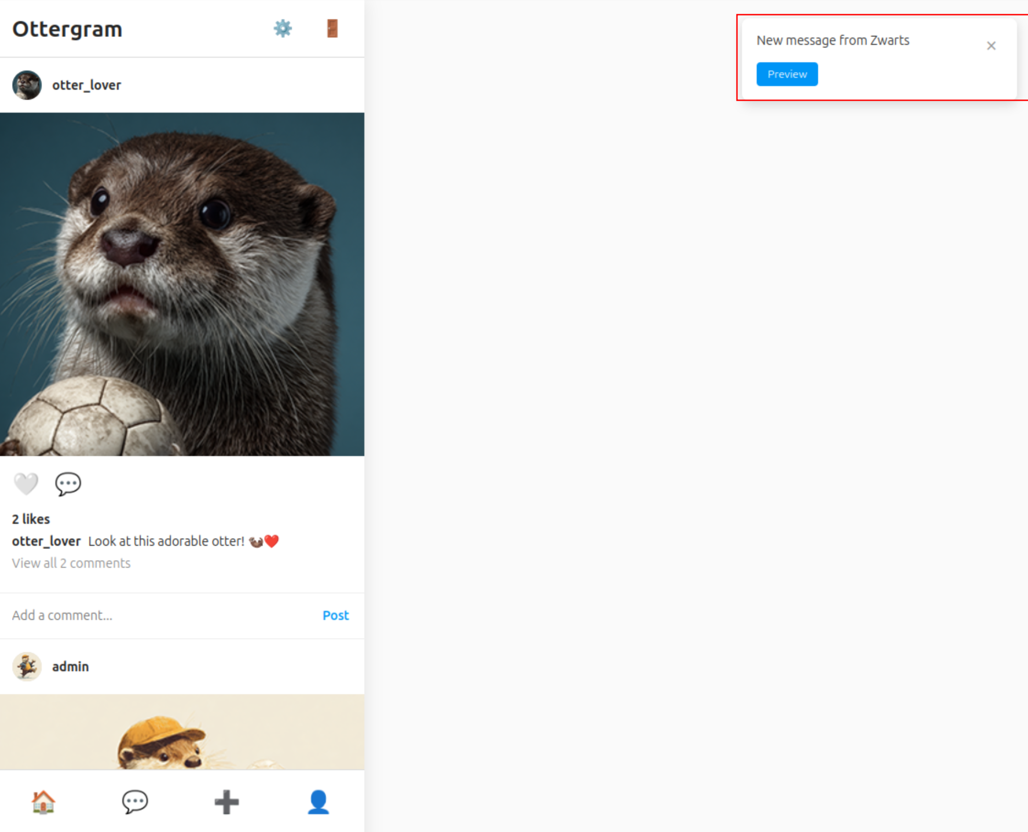Image resolution: width=1028 pixels, height=832 pixels.
Task: Click otter_lover name in the caption
Action: coord(46,542)
